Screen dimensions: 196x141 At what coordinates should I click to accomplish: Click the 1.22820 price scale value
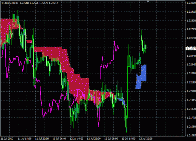pos(191,20)
